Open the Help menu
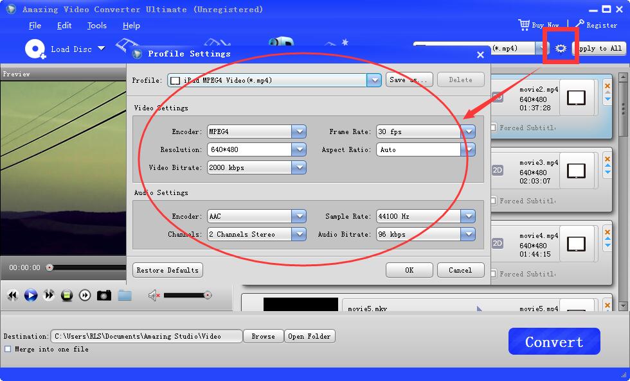 tap(131, 26)
